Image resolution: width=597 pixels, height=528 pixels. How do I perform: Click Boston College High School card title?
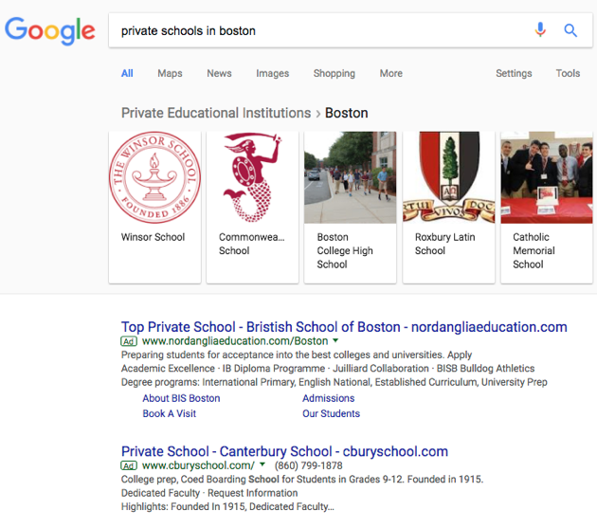coord(345,250)
